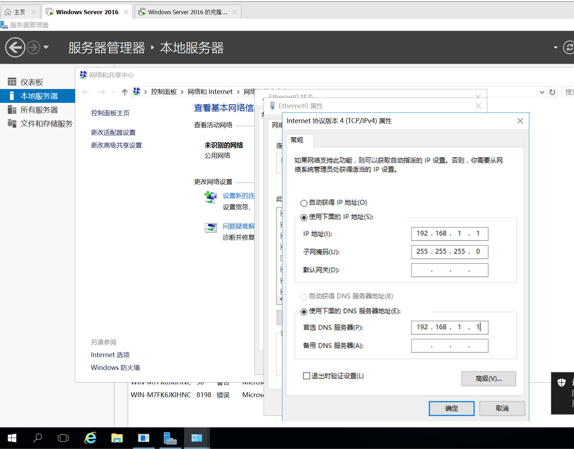Click the taskbar search icon
This screenshot has height=449, width=574.
[38, 438]
